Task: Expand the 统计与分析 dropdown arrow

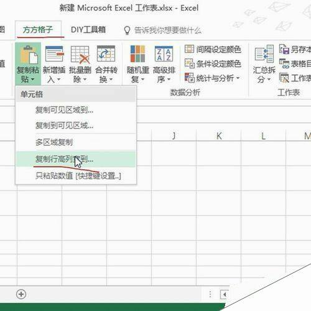Action: click(238, 78)
